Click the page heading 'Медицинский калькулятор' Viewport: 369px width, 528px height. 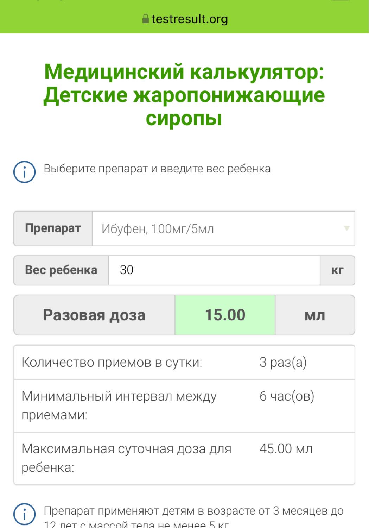184,71
